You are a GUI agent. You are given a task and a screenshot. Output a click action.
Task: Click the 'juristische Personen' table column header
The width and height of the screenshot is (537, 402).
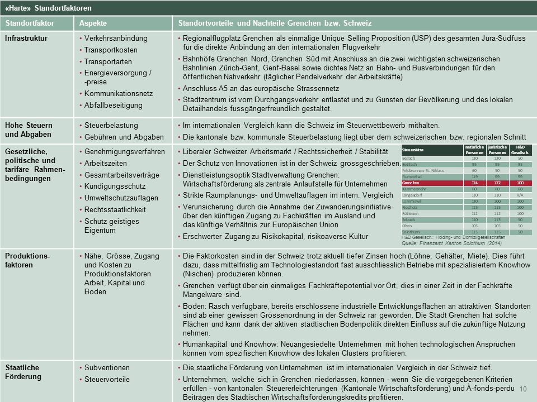(497, 150)
